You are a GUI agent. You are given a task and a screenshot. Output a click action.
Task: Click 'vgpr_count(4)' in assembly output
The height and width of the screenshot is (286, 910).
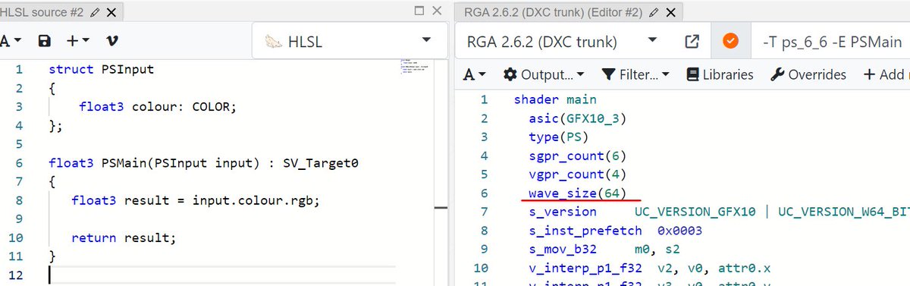tap(578, 175)
